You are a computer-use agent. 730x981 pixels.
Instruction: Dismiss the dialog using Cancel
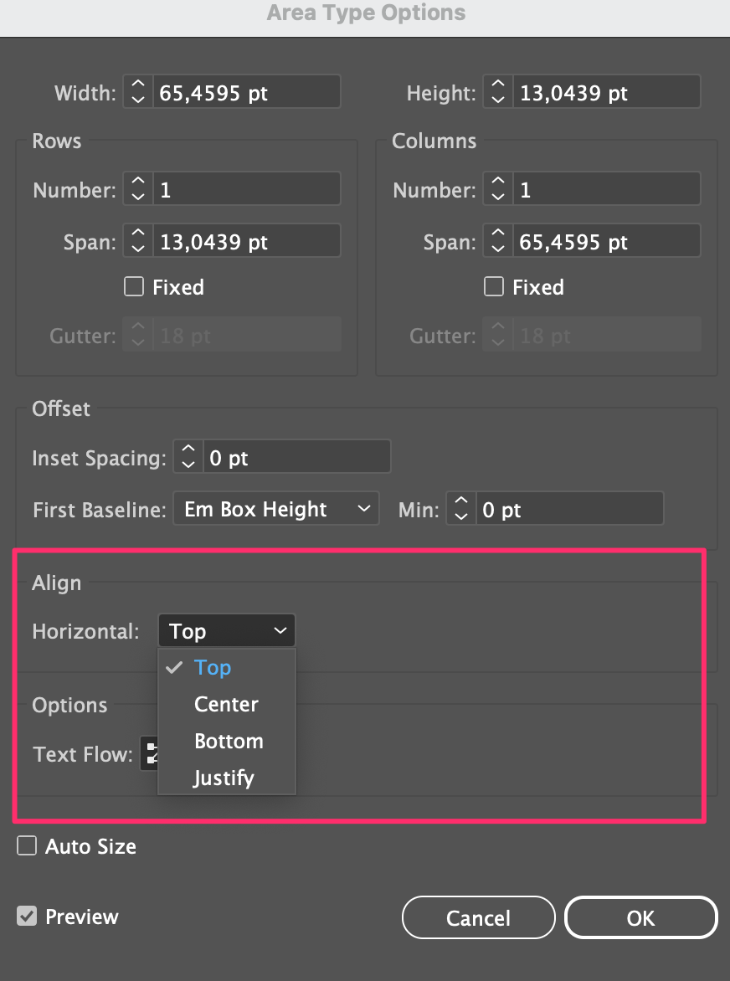(x=478, y=917)
